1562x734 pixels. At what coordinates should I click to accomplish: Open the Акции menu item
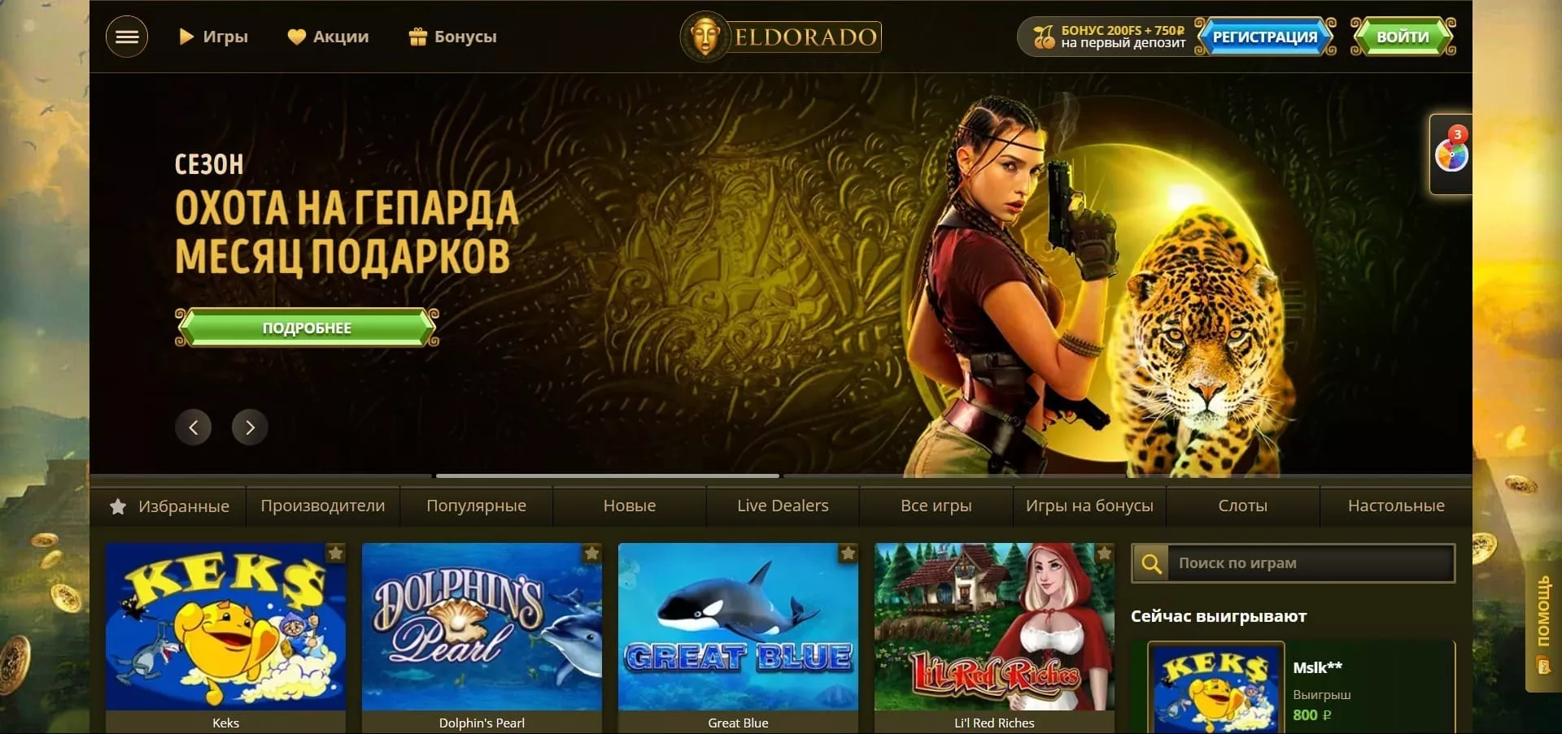coord(328,37)
